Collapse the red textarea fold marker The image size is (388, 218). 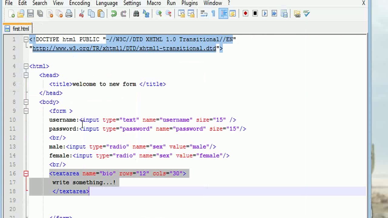(26, 173)
